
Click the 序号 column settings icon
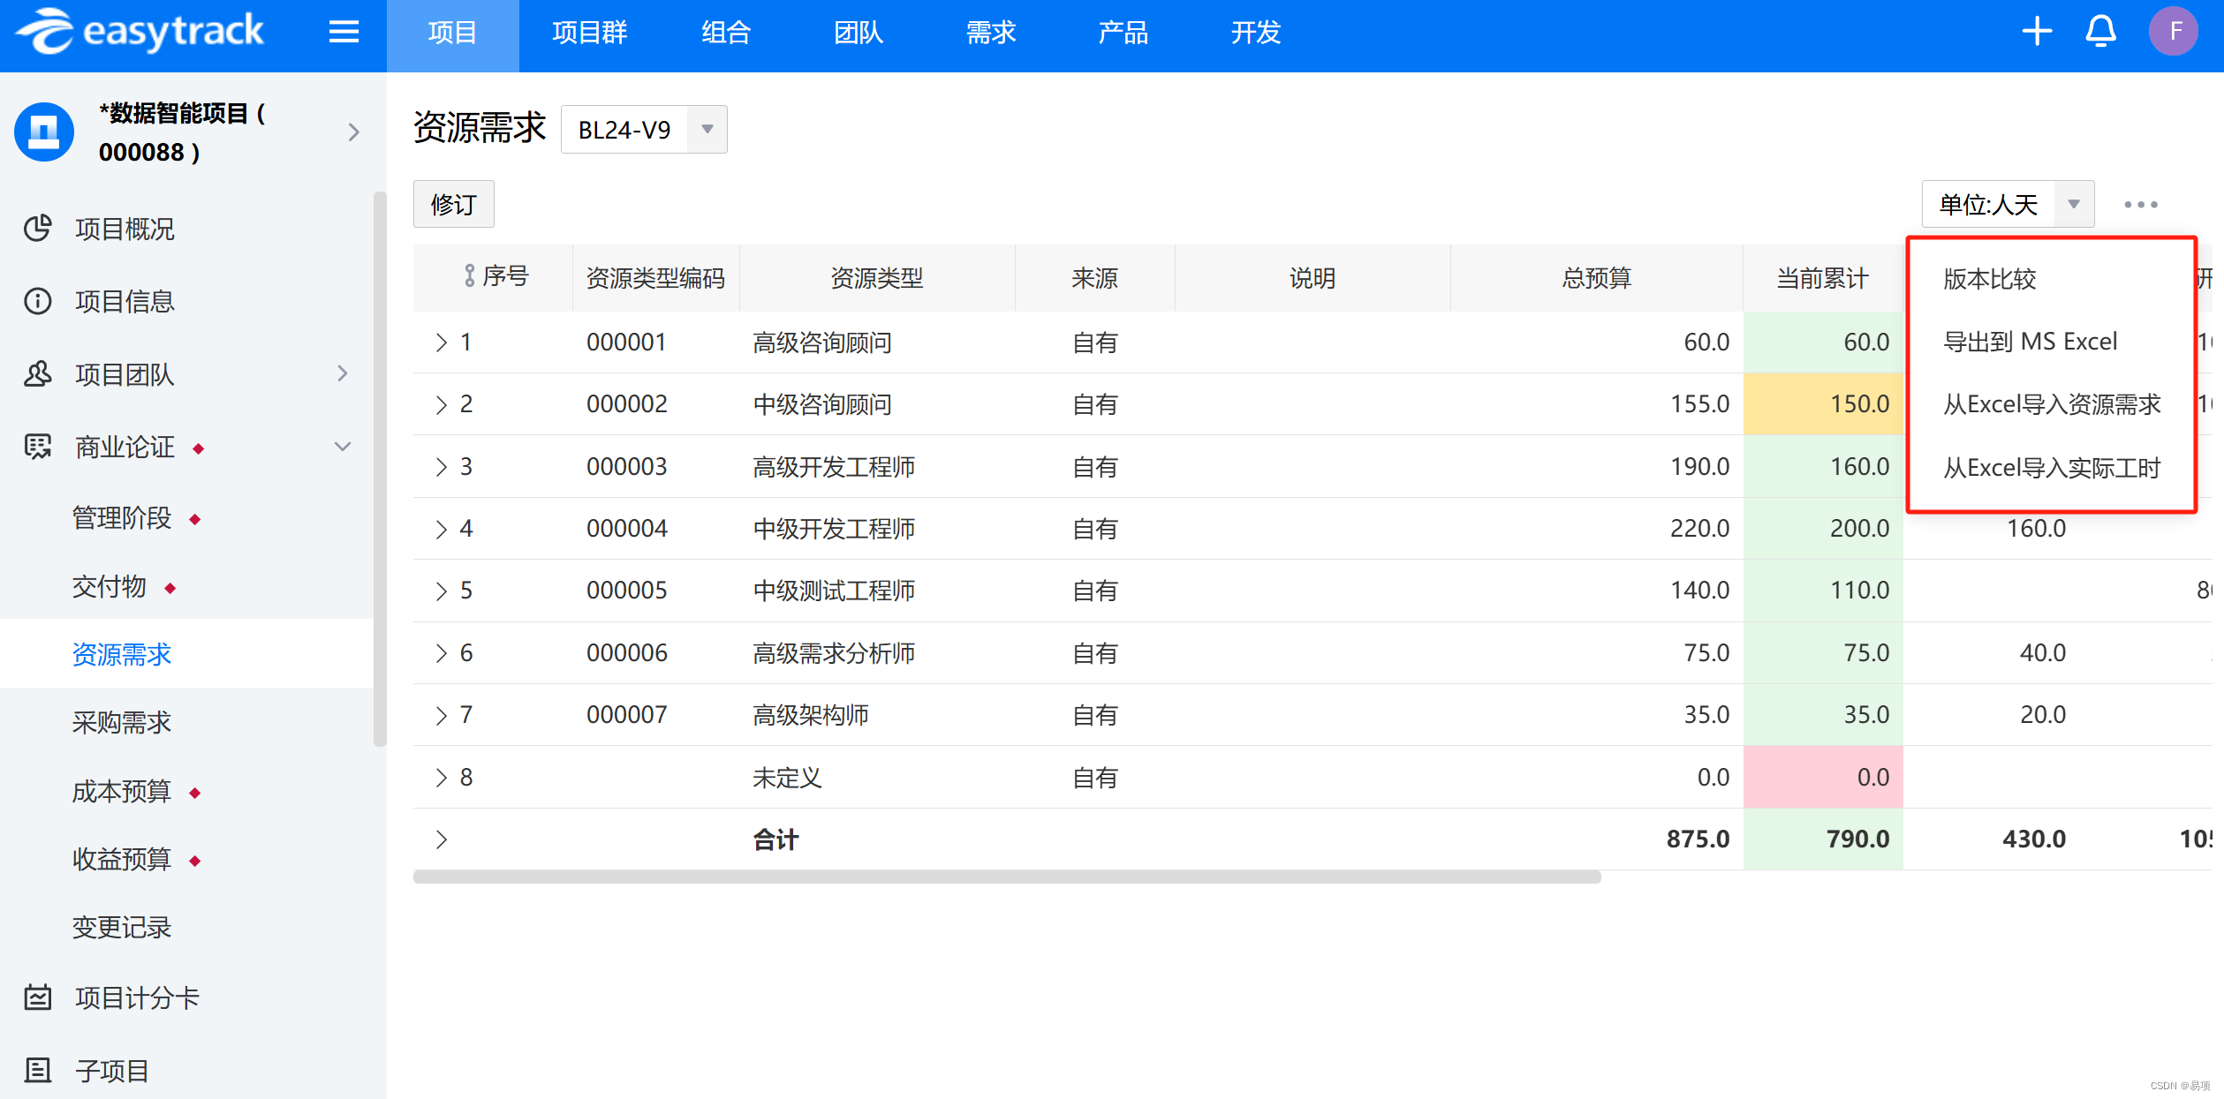click(x=470, y=276)
